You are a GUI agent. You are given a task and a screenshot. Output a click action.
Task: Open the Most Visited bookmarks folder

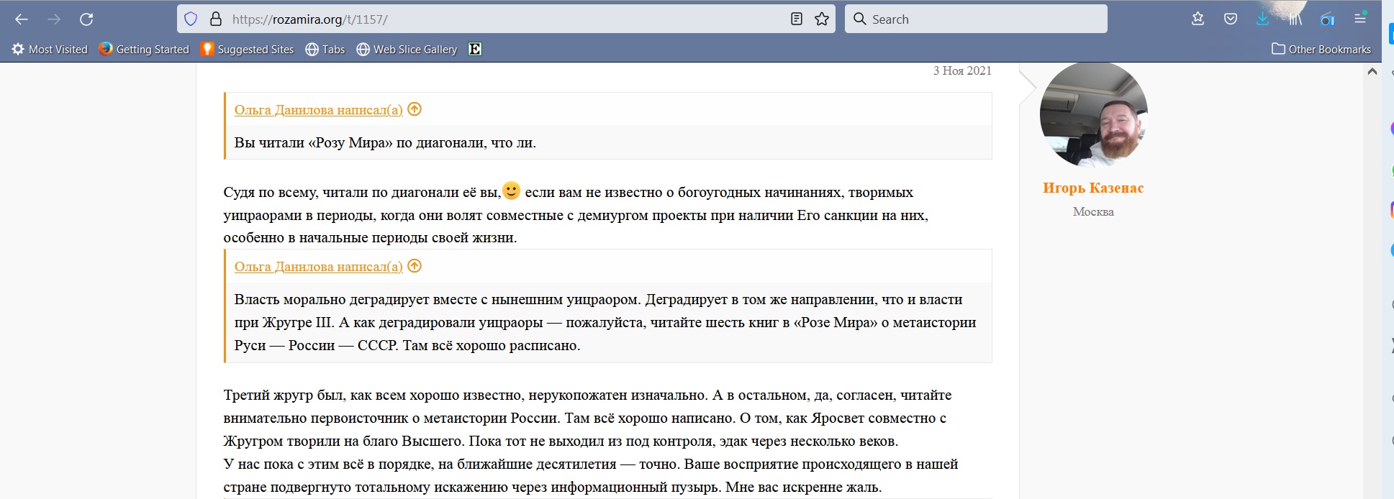pos(50,49)
